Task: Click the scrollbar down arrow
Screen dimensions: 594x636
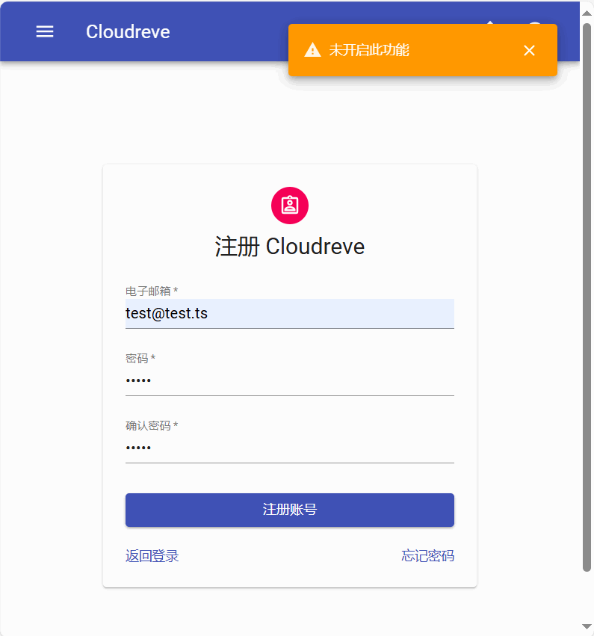Action: (x=587, y=627)
